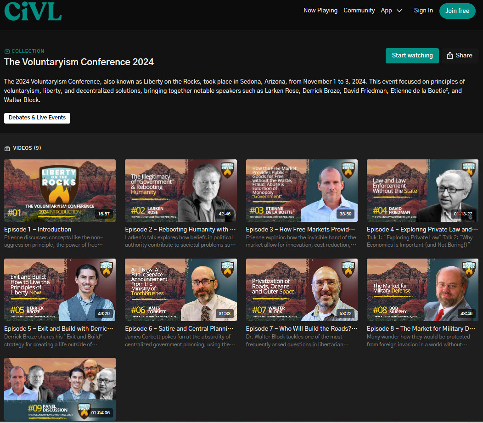
Task: Expand the App dropdown chevron
Action: [399, 11]
